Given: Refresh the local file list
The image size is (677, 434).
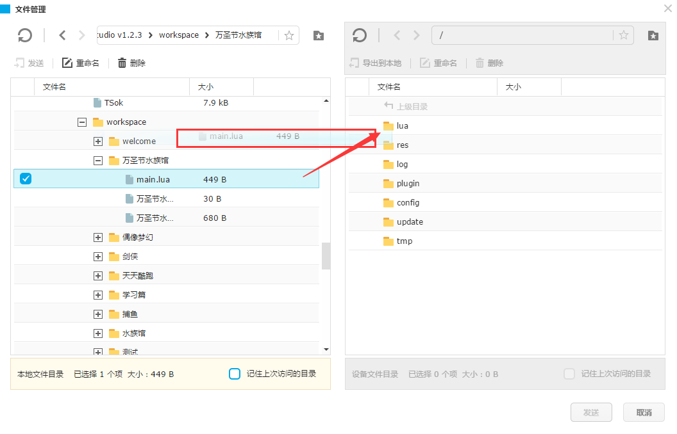Looking at the screenshot, I should (25, 35).
